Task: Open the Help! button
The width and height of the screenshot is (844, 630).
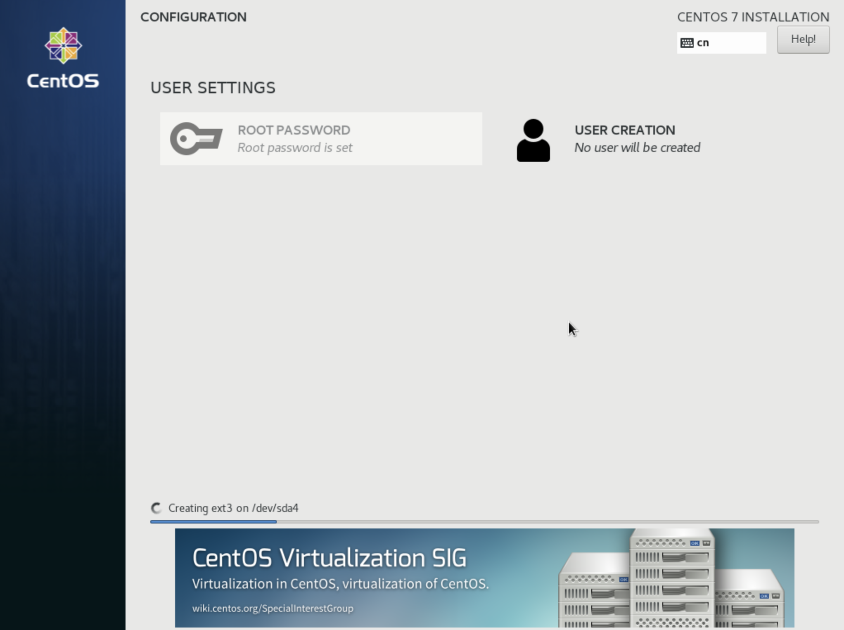Action: click(x=803, y=40)
